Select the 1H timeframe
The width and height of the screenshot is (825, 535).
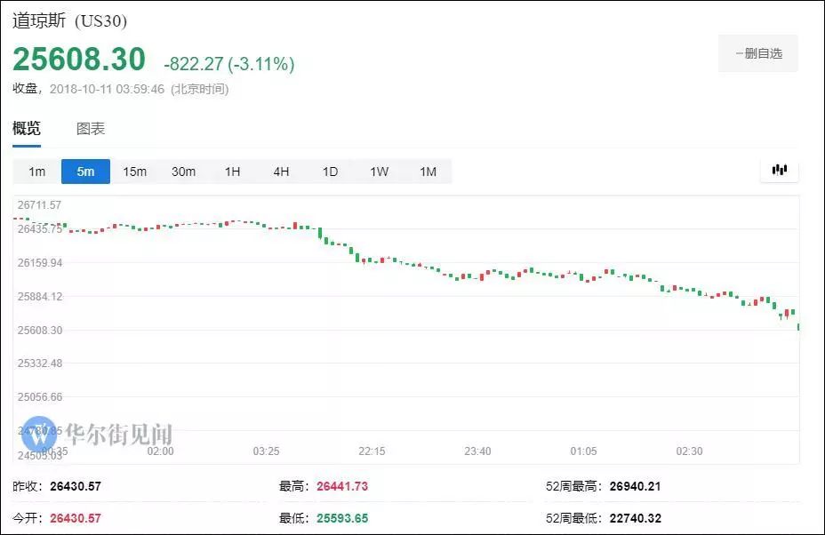point(232,172)
